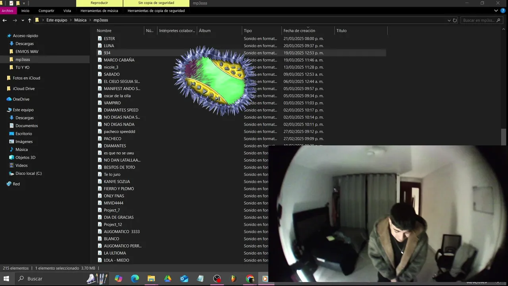
Task: Click the Forward navigation arrow
Action: (x=15, y=20)
